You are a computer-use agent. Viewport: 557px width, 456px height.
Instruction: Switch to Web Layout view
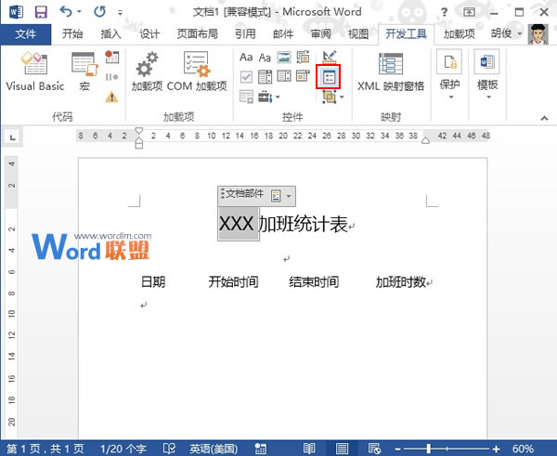click(x=374, y=449)
